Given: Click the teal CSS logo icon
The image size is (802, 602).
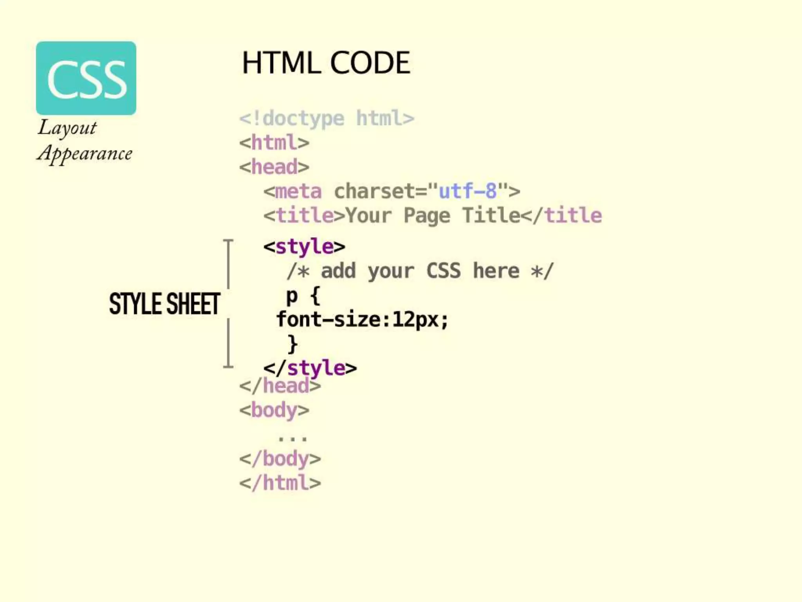Looking at the screenshot, I should click(86, 78).
